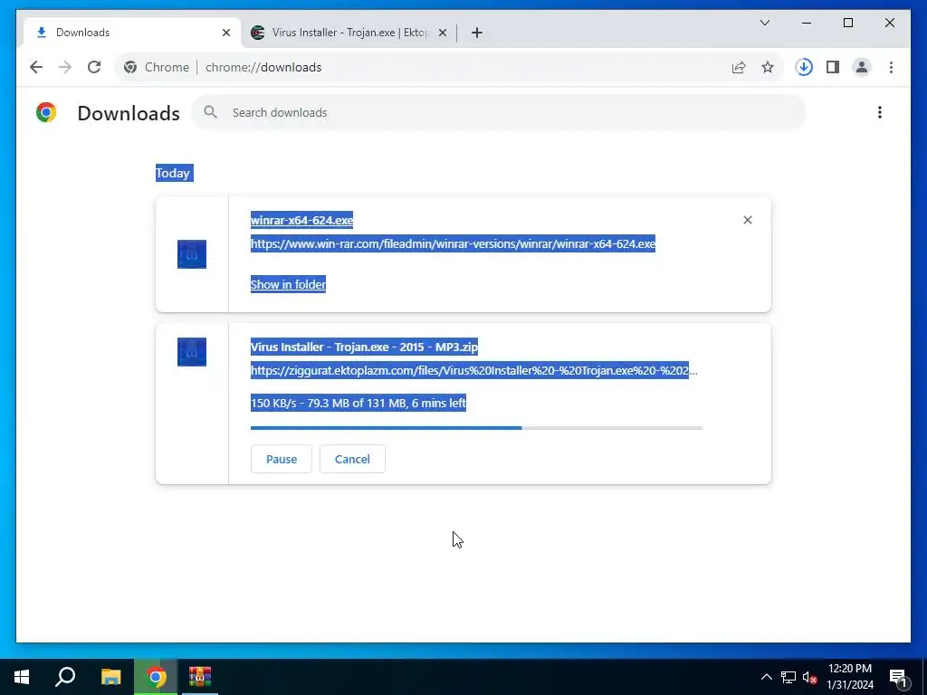This screenshot has height=695, width=927.
Task: Open Windows taskbar search
Action: (x=65, y=677)
